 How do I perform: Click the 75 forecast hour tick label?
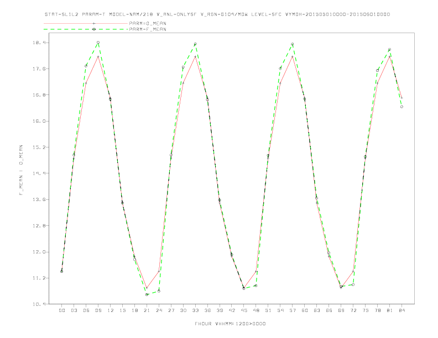click(366, 310)
